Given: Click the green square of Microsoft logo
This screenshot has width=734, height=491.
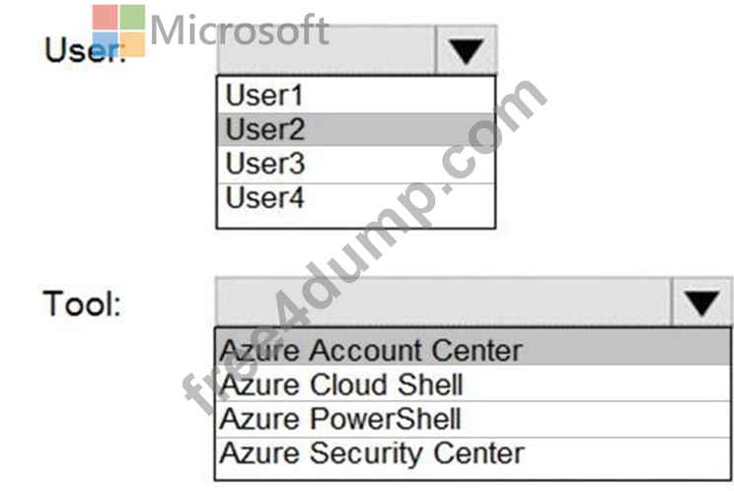Looking at the screenshot, I should tap(132, 18).
